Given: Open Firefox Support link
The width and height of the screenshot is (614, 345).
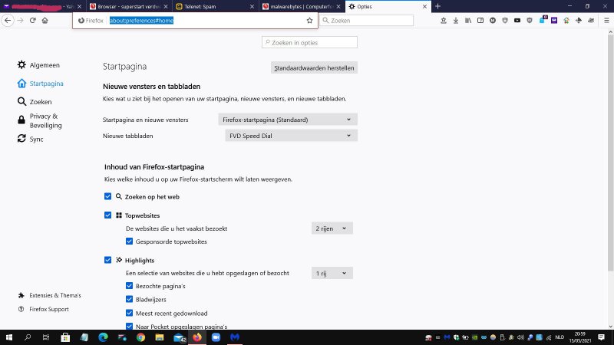Looking at the screenshot, I should (x=44, y=309).
